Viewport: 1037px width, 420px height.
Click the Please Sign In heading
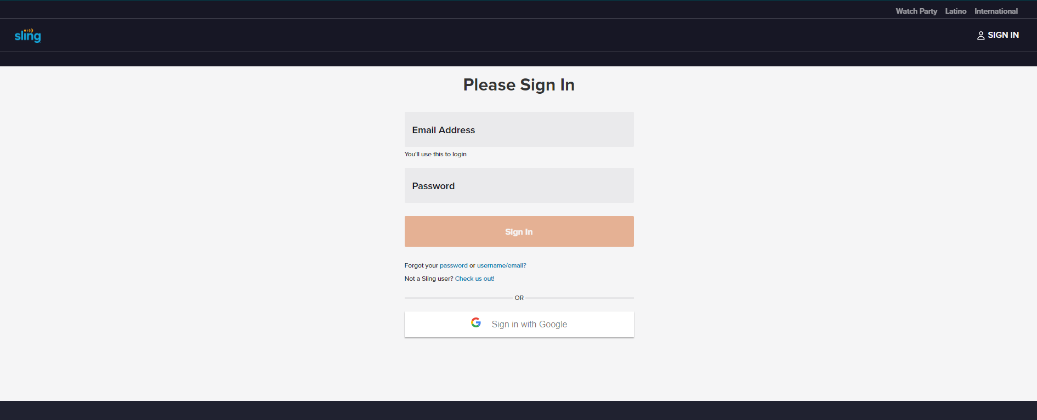click(518, 84)
